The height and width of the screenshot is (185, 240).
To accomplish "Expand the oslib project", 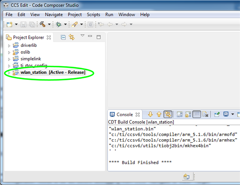I will [9, 53].
